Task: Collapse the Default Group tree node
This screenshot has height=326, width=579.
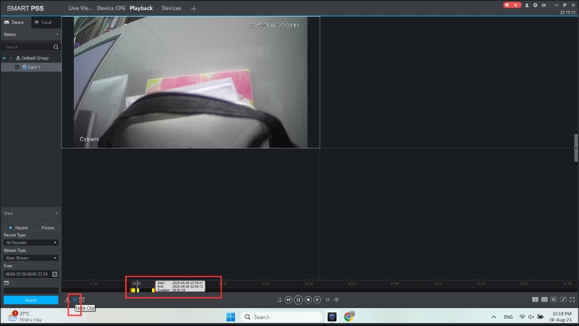Action: coord(4,57)
